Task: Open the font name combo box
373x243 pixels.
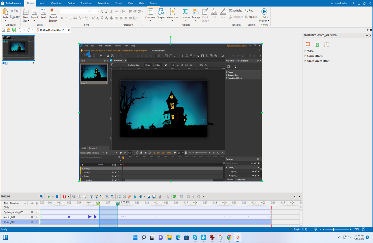Action: click(75, 12)
